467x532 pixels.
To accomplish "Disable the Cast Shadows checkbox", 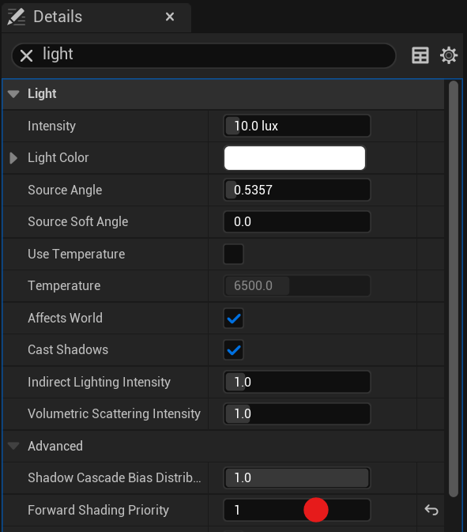I will click(233, 350).
